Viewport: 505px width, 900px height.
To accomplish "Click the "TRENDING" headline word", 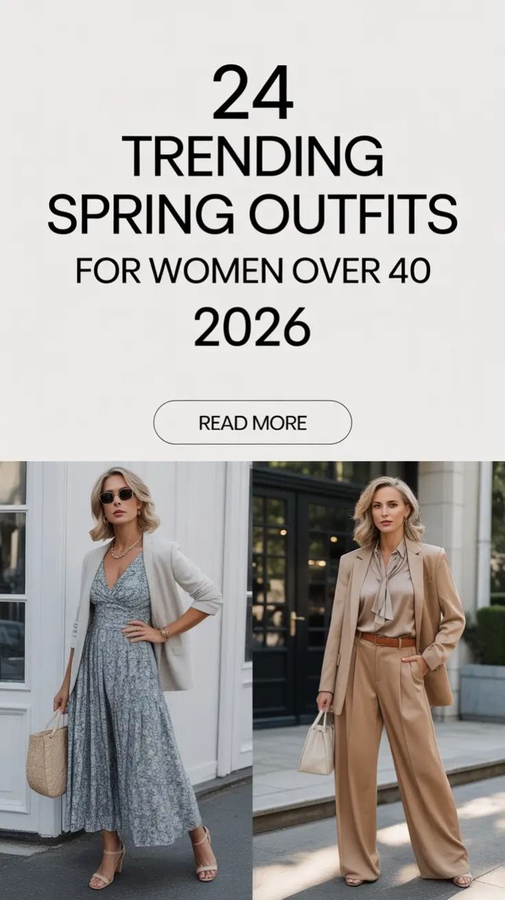I will (253, 157).
